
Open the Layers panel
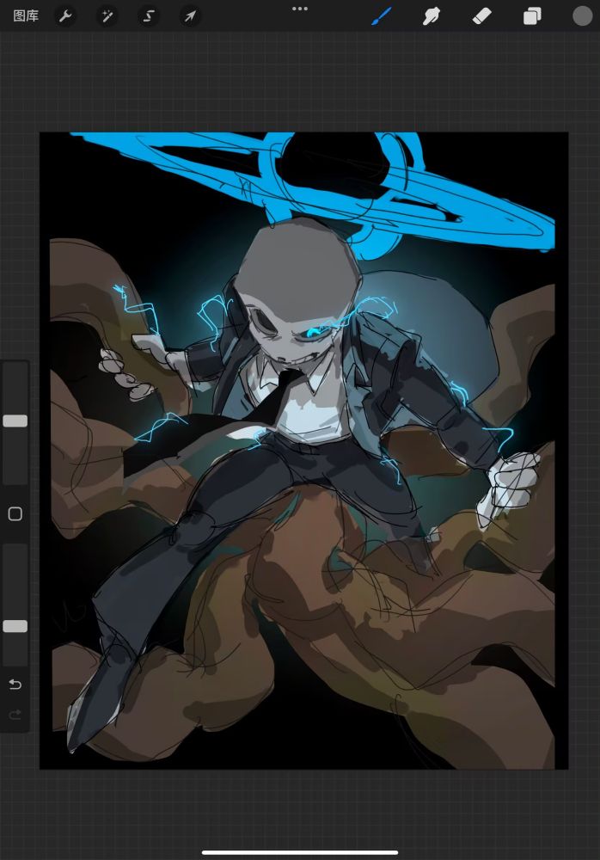pos(533,15)
